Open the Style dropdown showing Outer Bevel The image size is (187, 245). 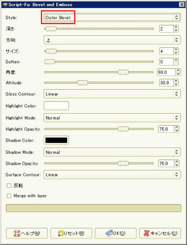coord(112,18)
